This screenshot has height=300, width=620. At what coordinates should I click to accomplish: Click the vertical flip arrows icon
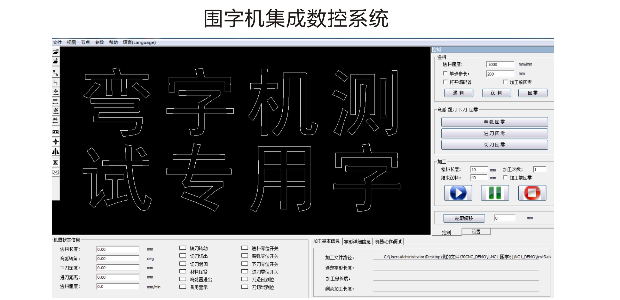coord(55,142)
